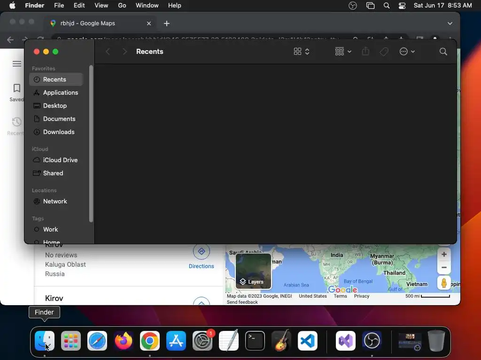The height and width of the screenshot is (360, 481).
Task: Zoom out on the map
Action: tap(444, 268)
